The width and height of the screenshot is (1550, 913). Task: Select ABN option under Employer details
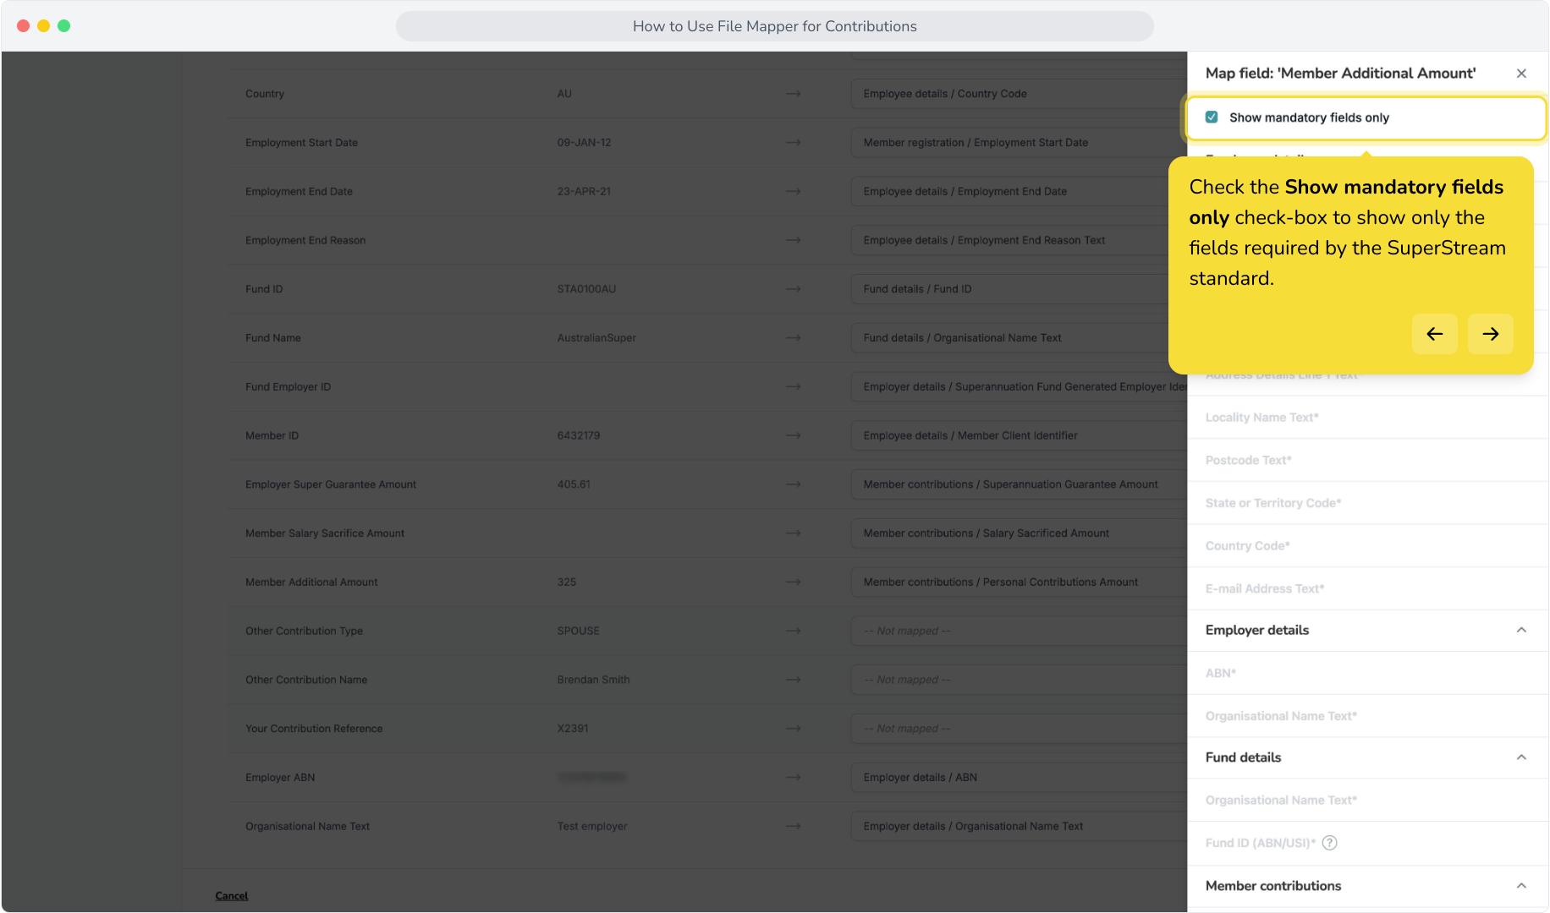point(1367,674)
